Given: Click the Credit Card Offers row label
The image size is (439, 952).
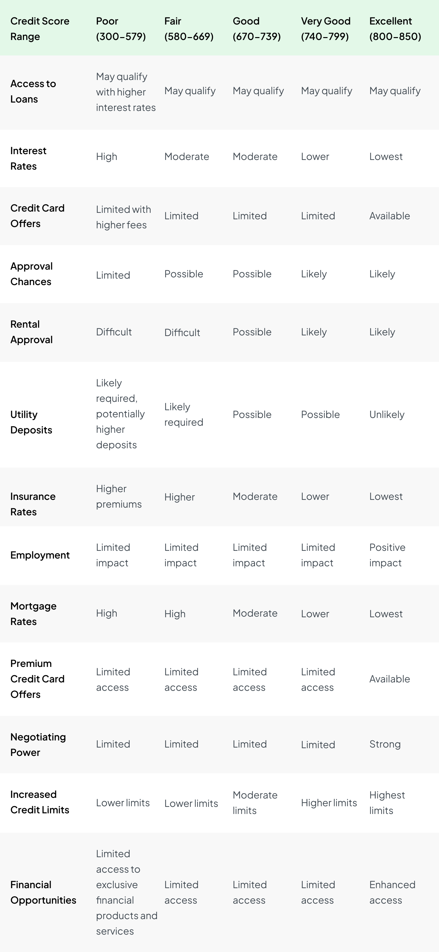Looking at the screenshot, I should pyautogui.click(x=37, y=216).
